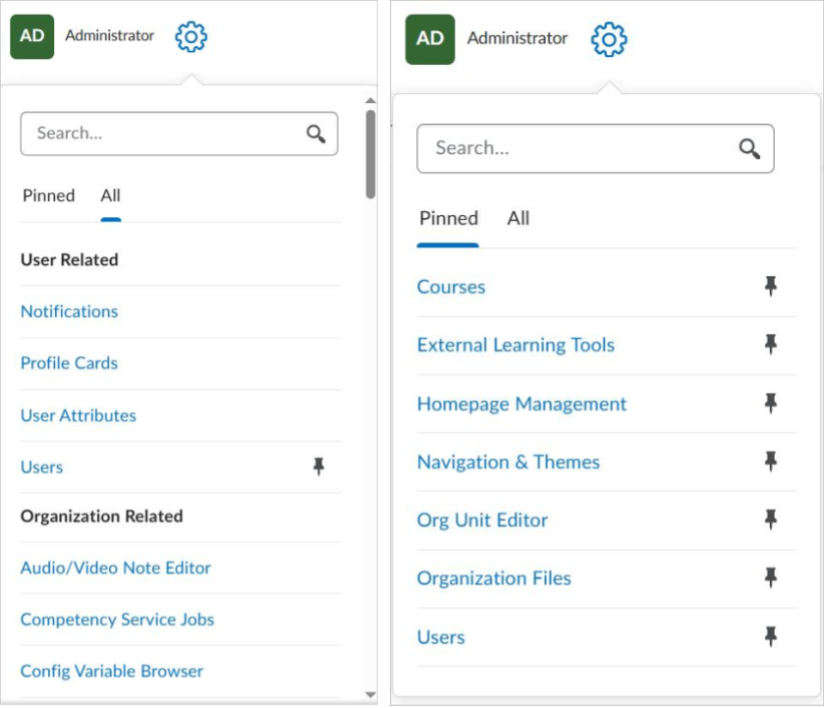The image size is (824, 708).
Task: Click the scrollbar down arrow in left panel
Action: pyautogui.click(x=370, y=695)
